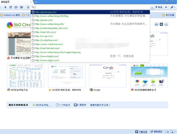Viewport: 182px width, 134px height.
Task: Click 查看完整历史记录 history link
Action: [100, 105]
